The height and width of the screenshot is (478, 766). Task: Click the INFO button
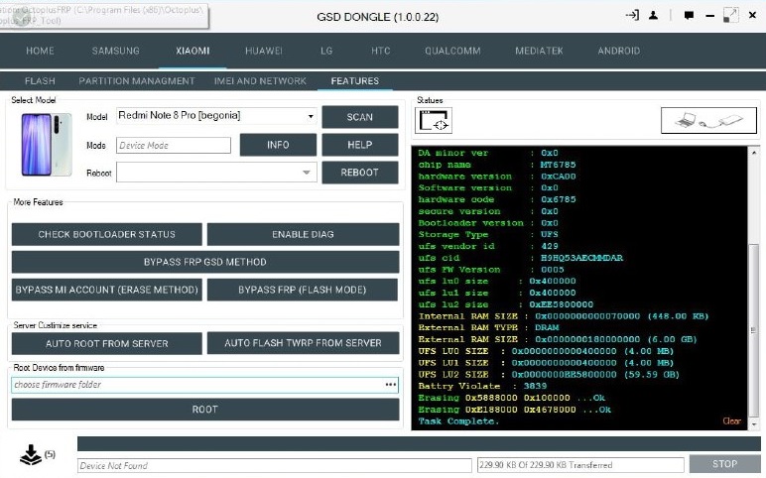coord(278,145)
